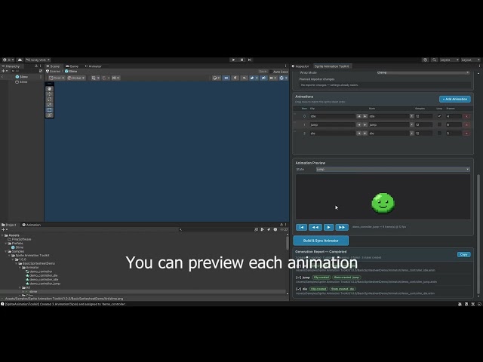Image resolution: width=483 pixels, height=362 pixels.
Task: Open the cloud services icon
Action: tap(20, 60)
